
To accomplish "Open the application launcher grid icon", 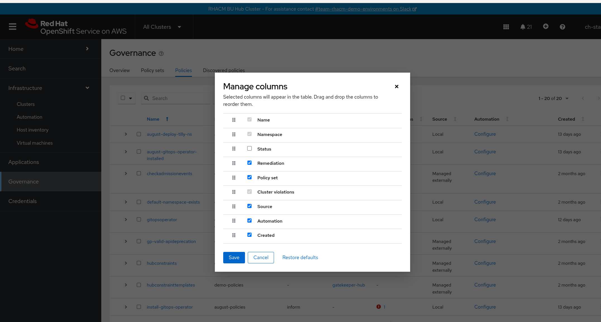I will pyautogui.click(x=506, y=27).
